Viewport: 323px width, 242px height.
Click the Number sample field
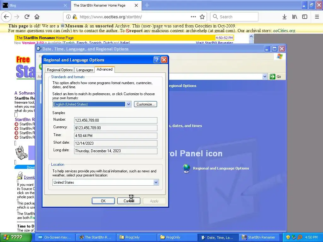point(115,120)
